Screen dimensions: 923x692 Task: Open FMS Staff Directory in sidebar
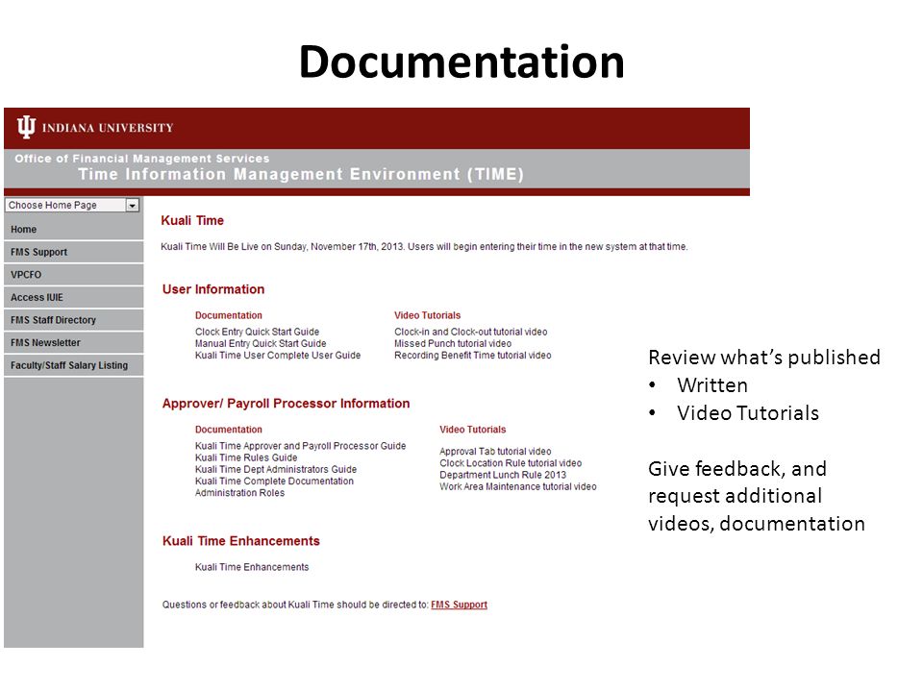pyautogui.click(x=74, y=320)
